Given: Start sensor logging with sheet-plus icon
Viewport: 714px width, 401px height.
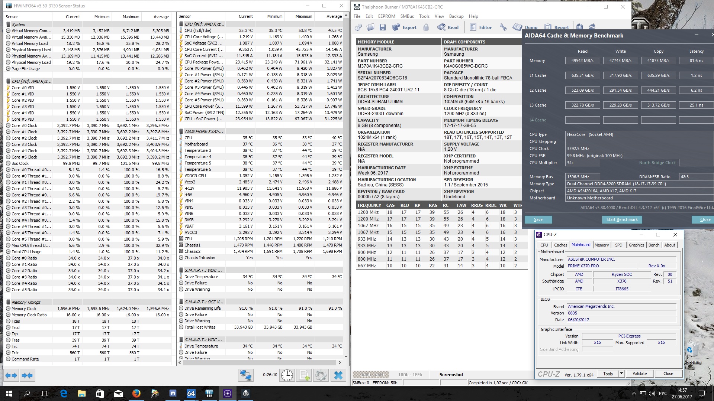Looking at the screenshot, I should click(x=305, y=375).
